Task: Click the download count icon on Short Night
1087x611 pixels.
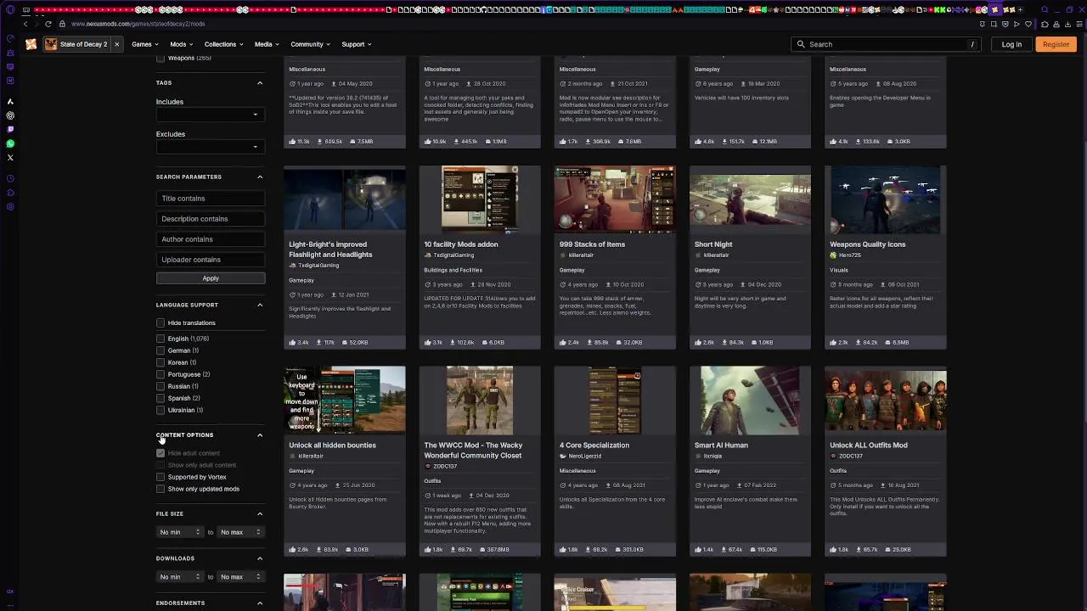Action: pyautogui.click(x=724, y=342)
